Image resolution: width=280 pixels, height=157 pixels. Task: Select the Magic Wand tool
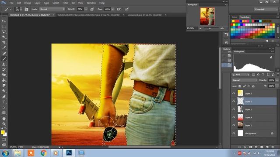[4, 37]
